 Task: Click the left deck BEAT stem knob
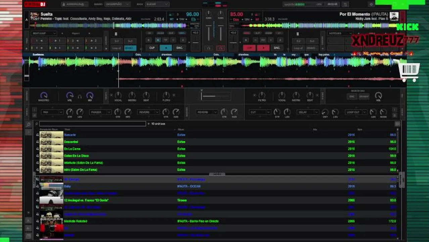click(146, 95)
